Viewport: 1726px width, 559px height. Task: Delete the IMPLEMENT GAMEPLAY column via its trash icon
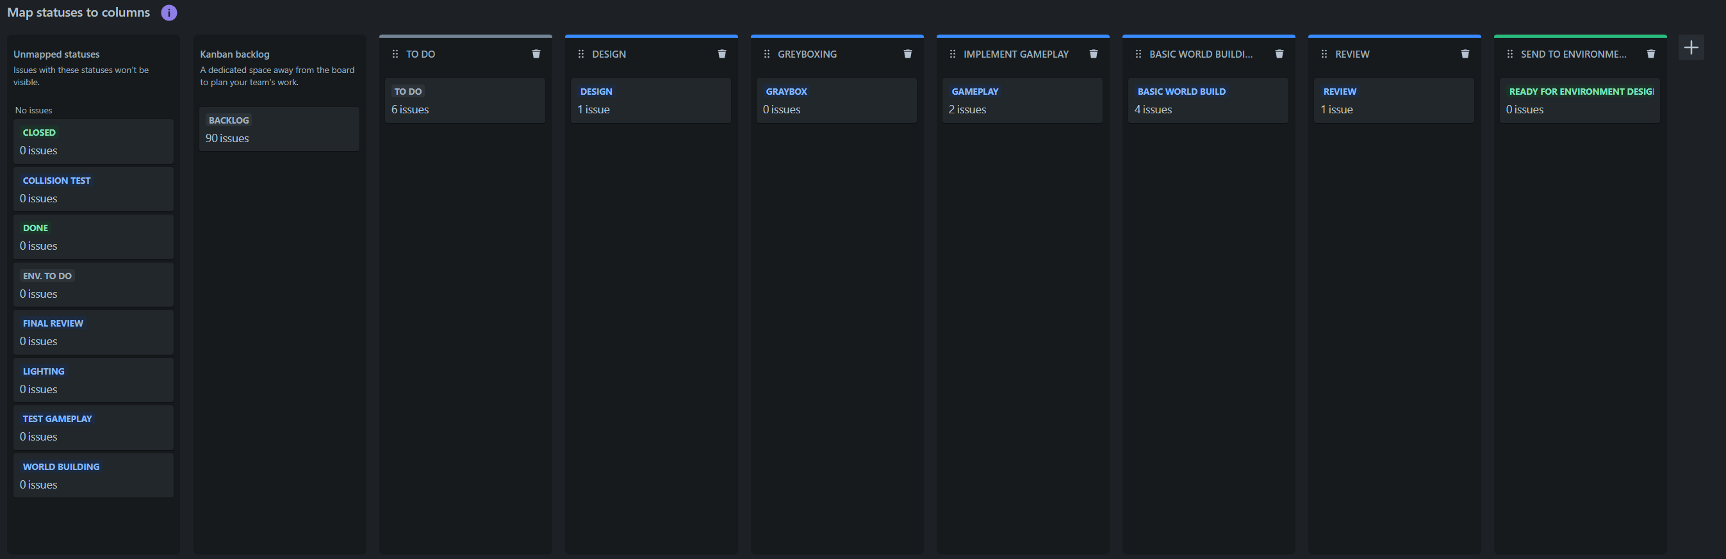tap(1094, 54)
